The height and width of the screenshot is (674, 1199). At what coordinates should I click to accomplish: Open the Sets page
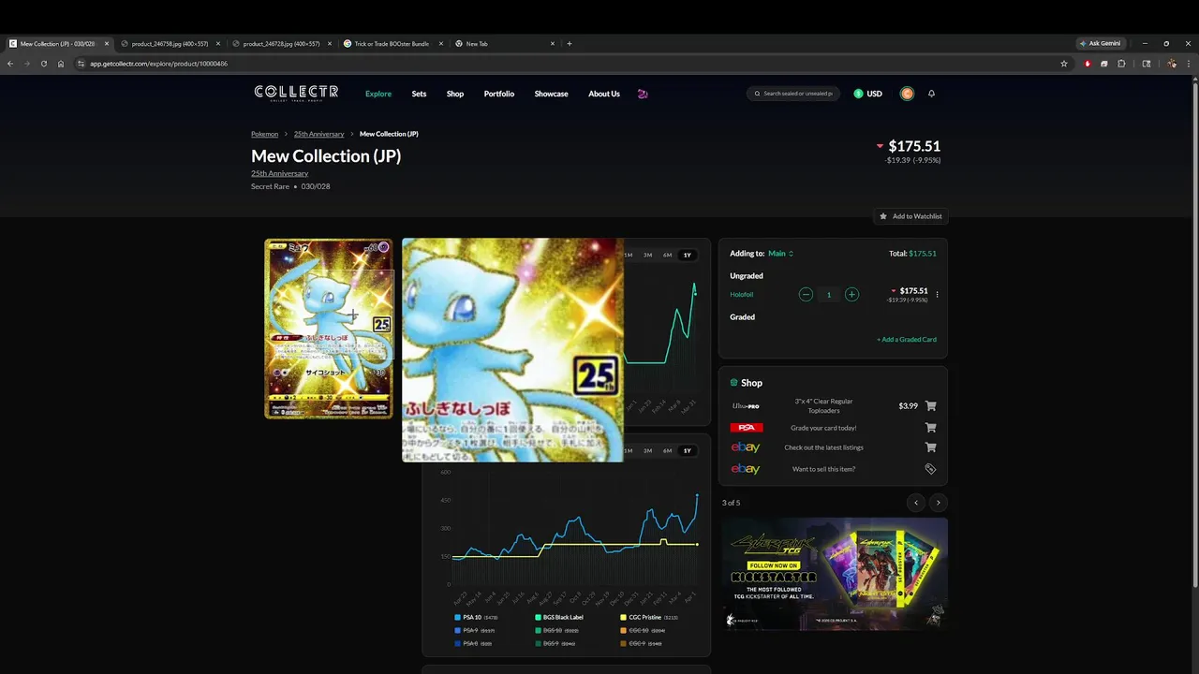point(419,94)
